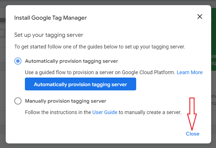
Task: Click the "to manually create a server" text
Action: [150, 112]
